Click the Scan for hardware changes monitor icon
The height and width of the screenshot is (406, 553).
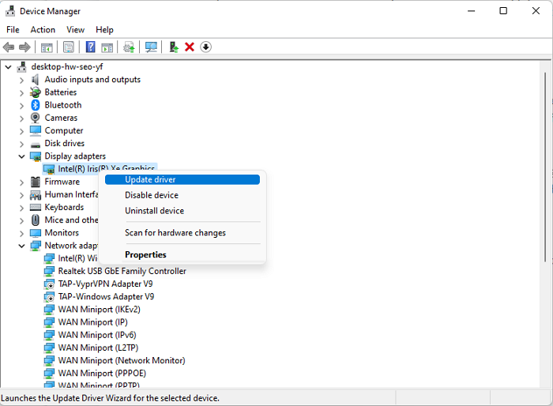[151, 47]
